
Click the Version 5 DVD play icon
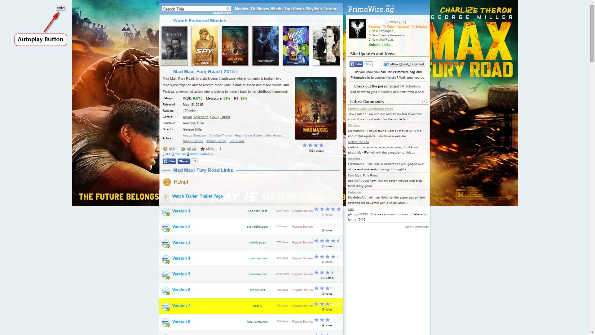pos(166,275)
